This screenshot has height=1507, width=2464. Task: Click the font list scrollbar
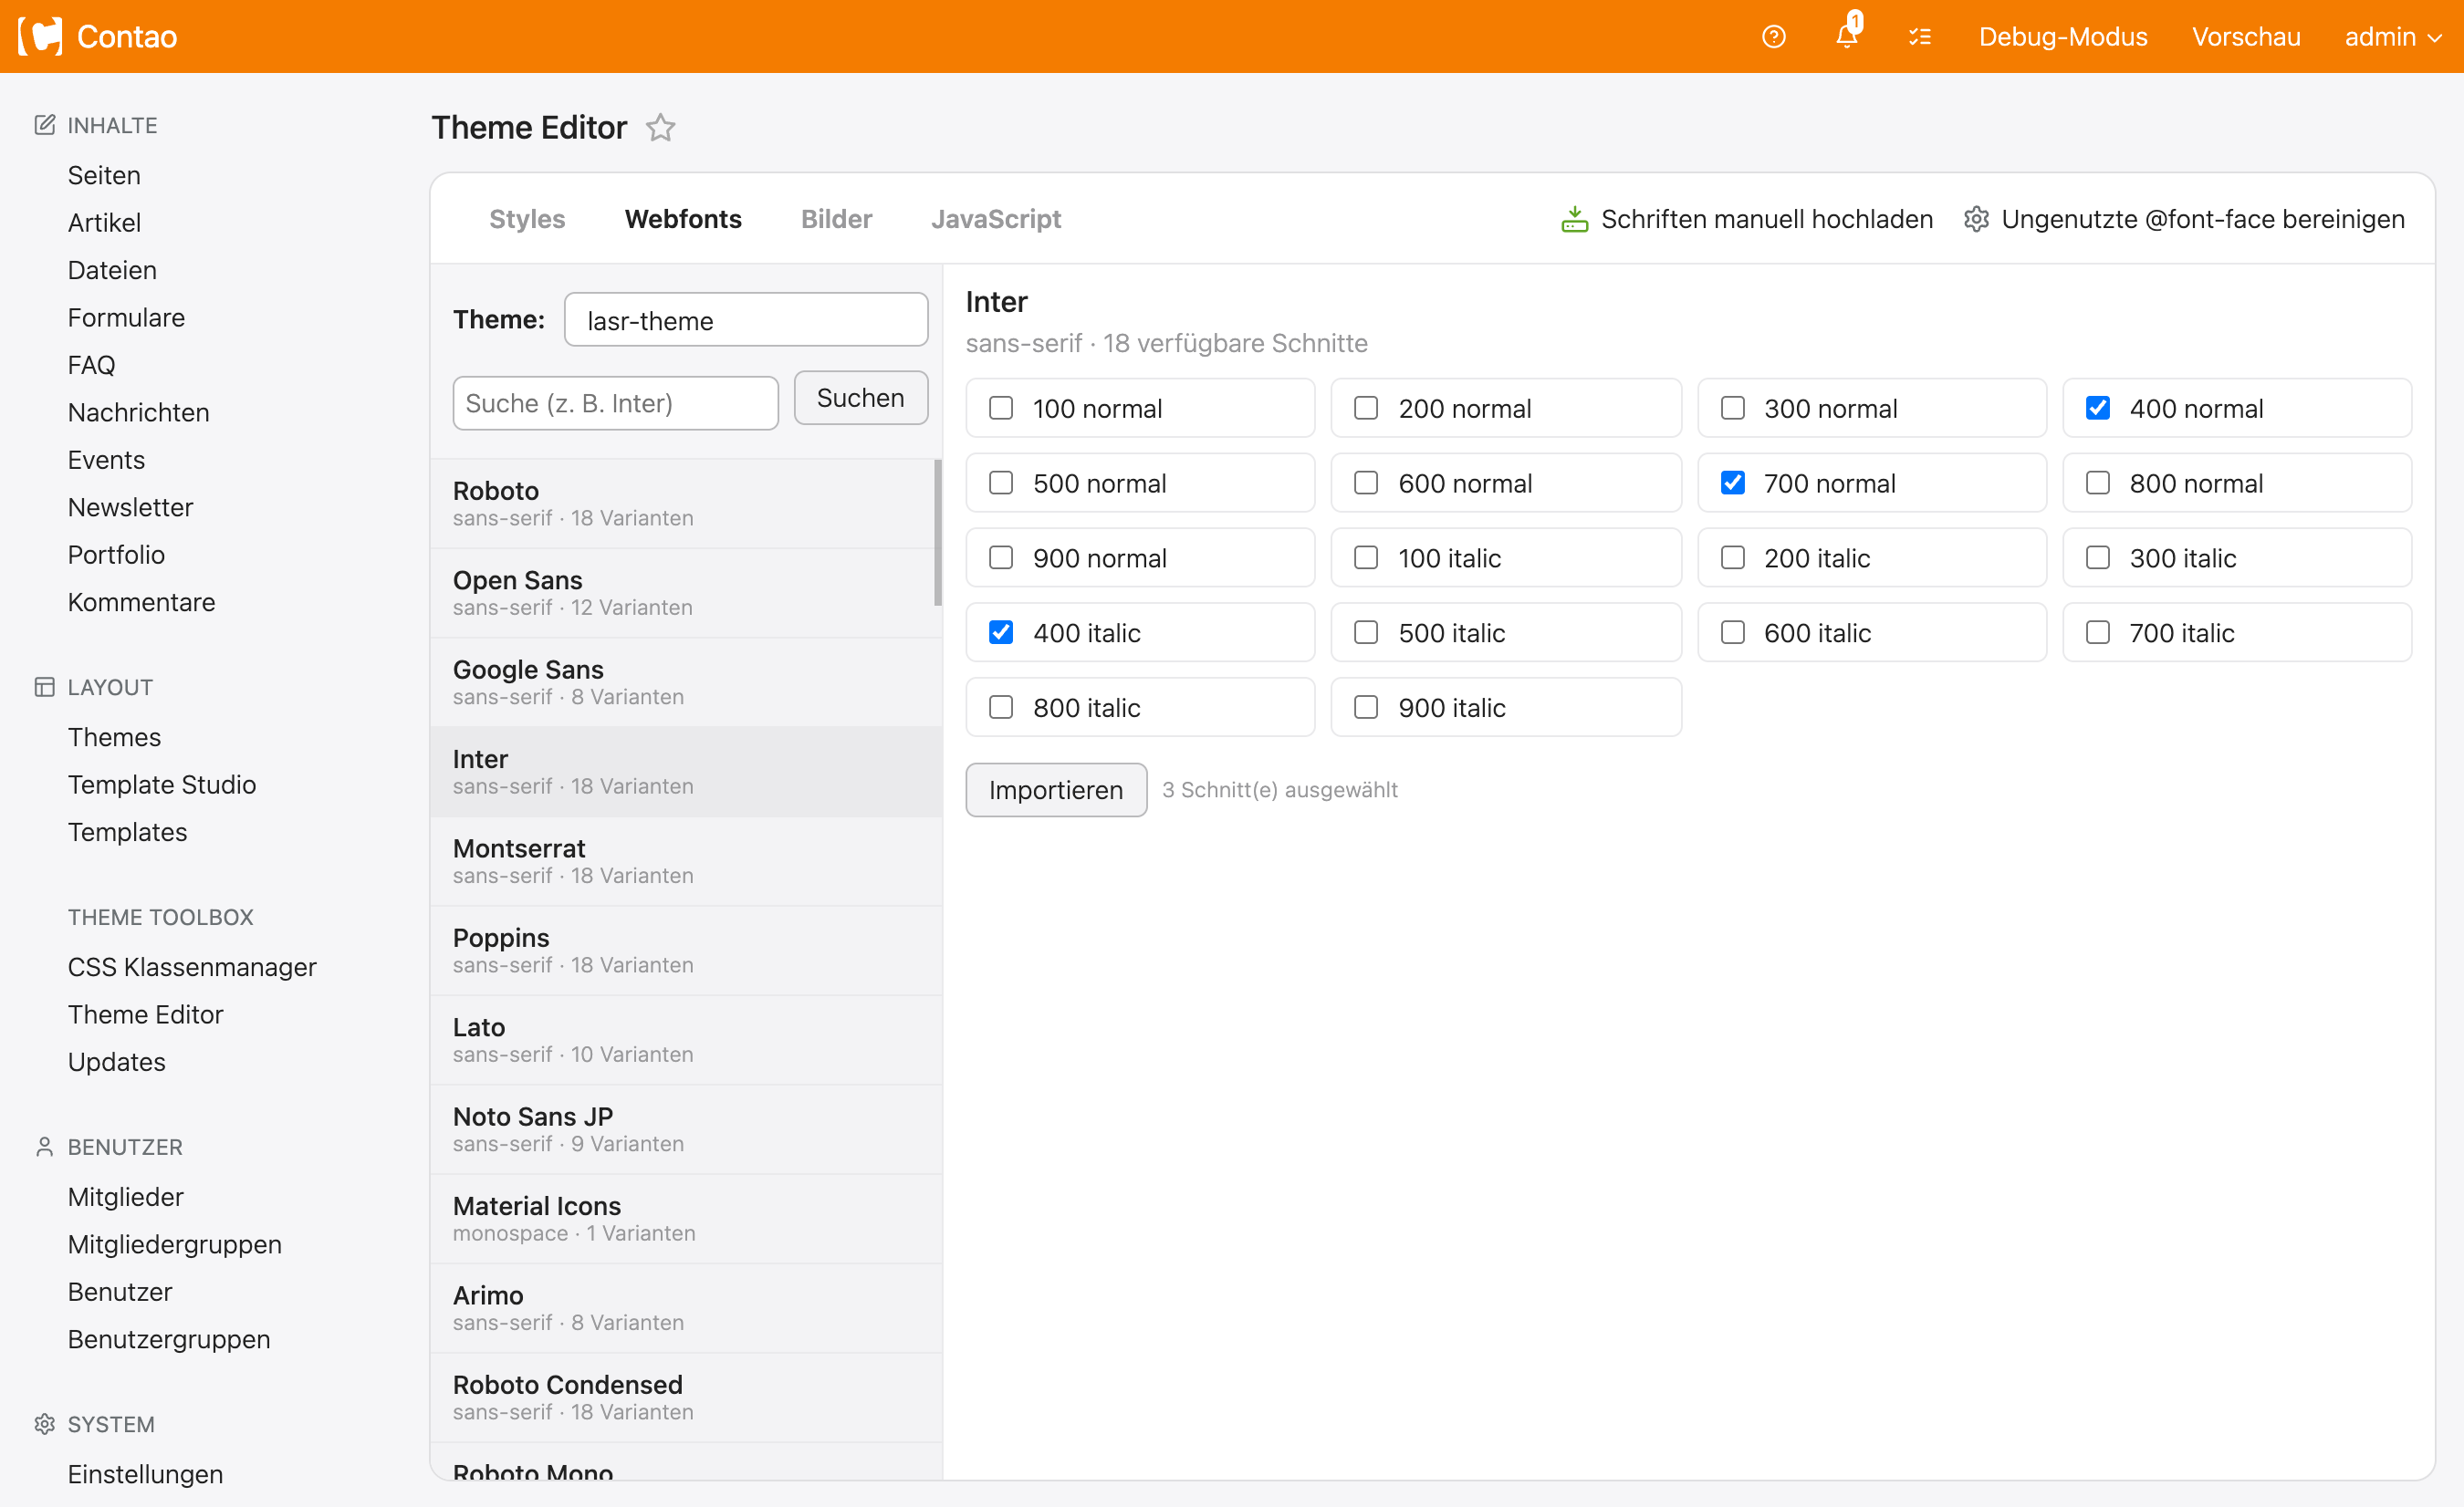click(938, 532)
